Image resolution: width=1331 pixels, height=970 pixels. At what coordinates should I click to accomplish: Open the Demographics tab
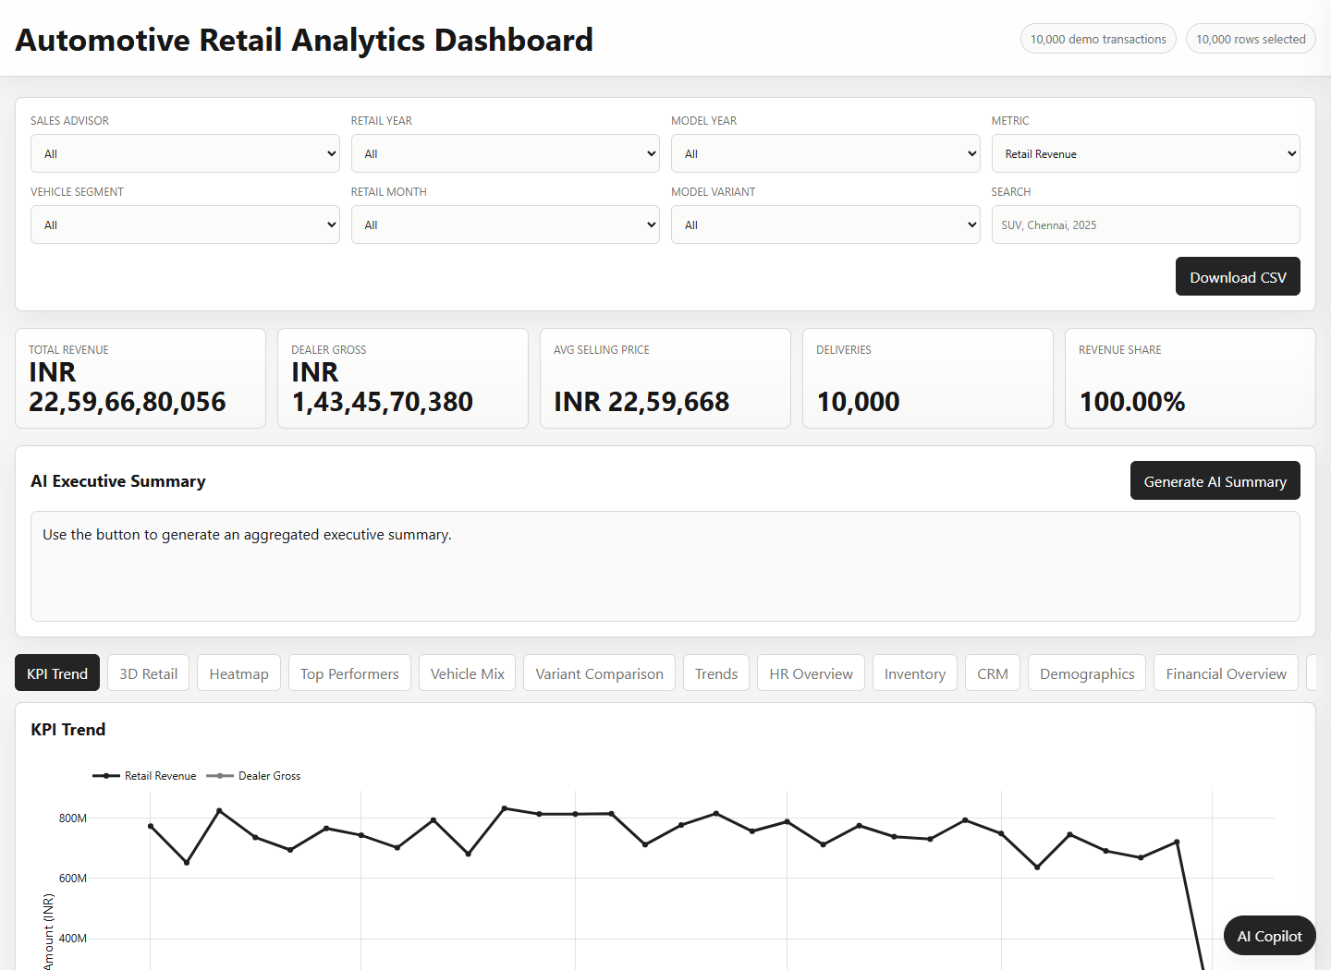coord(1087,673)
